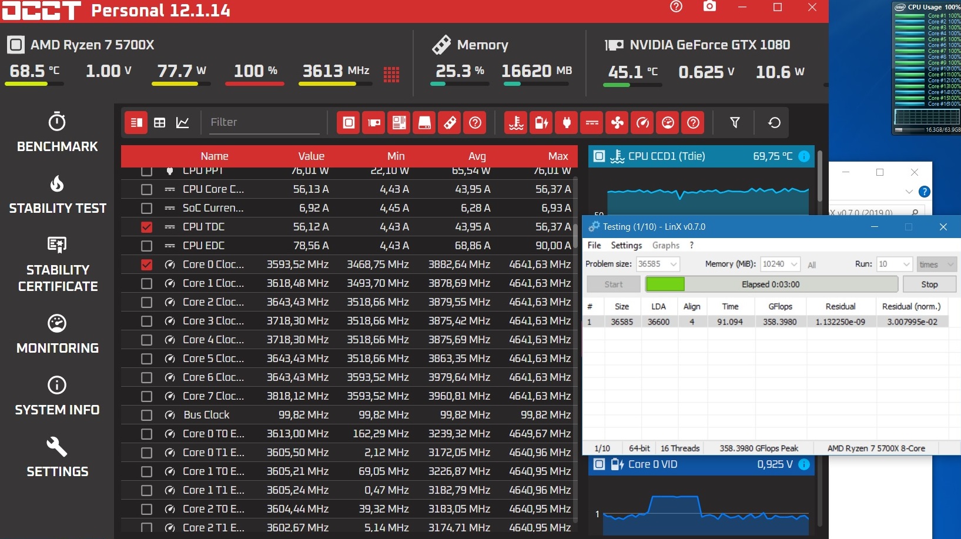961x539 pixels.
Task: Toggle the motherboard sensor category filter
Action: tap(399, 122)
